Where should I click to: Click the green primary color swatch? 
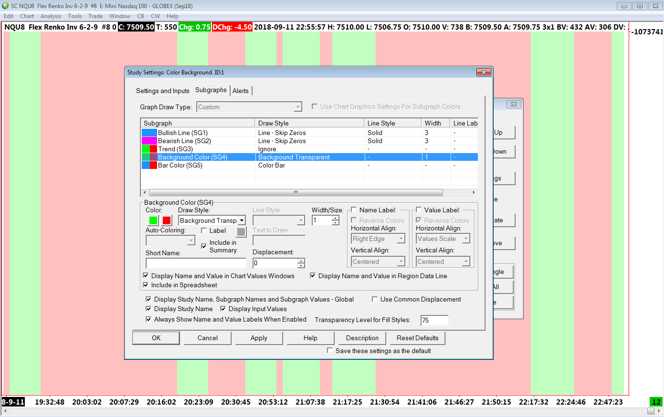click(x=153, y=220)
